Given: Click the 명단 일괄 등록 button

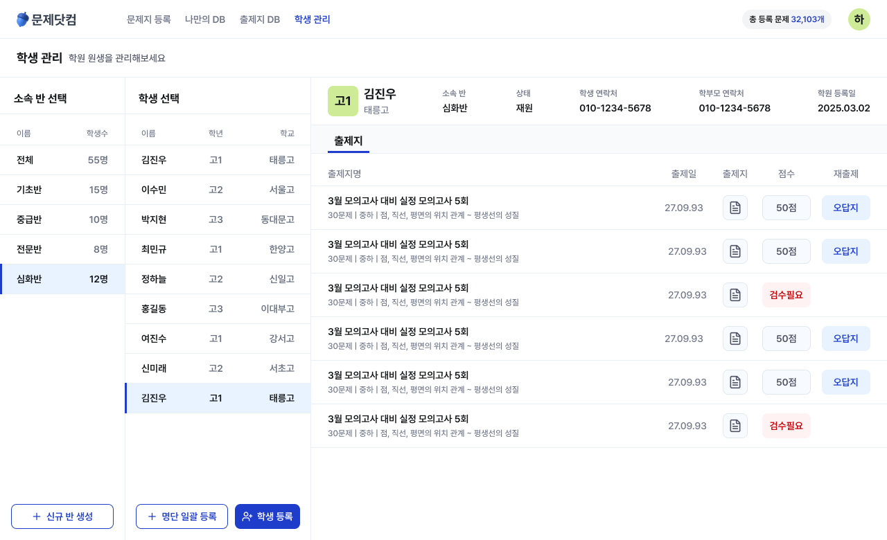Looking at the screenshot, I should (x=182, y=516).
